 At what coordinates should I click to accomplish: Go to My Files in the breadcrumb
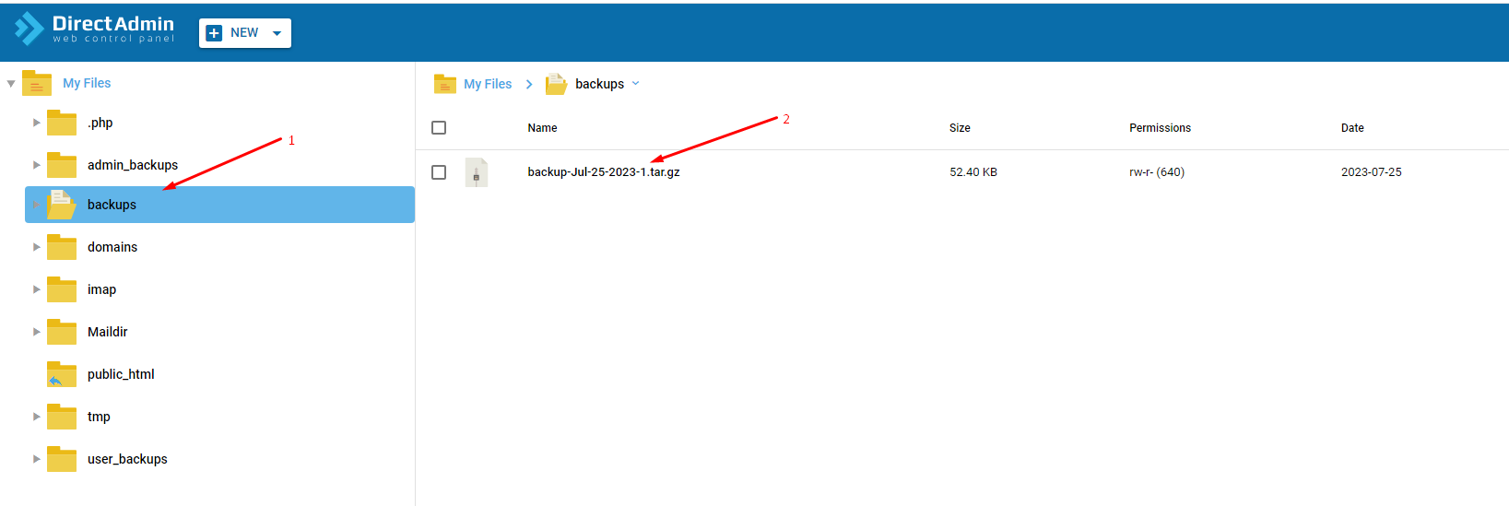(x=488, y=84)
